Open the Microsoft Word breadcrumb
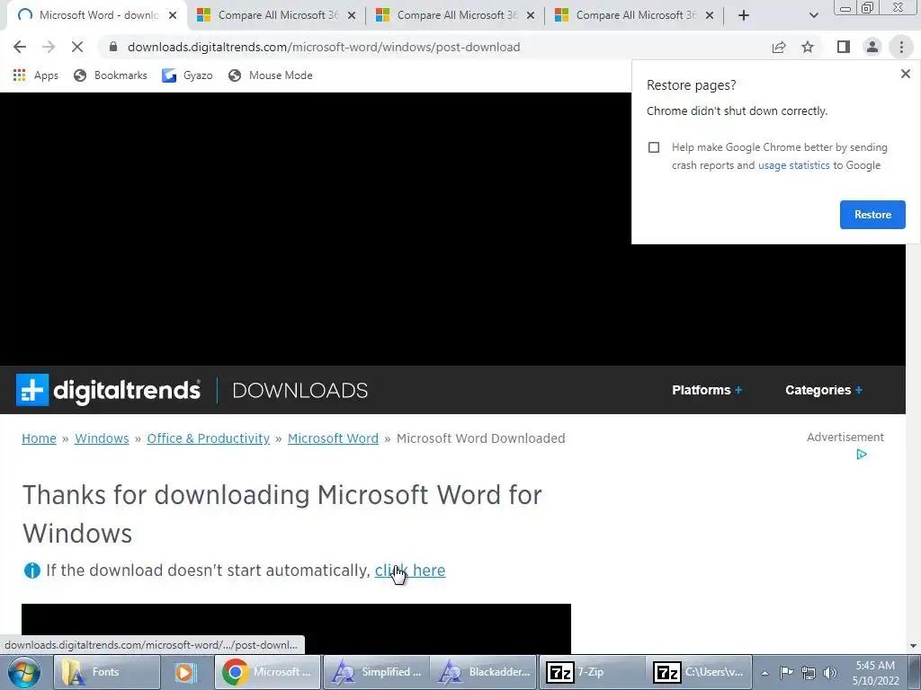 pos(333,438)
